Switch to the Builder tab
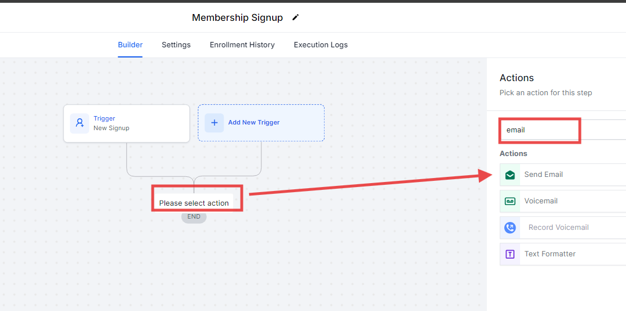The height and width of the screenshot is (311, 626). coord(130,45)
